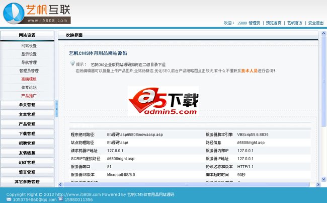
Task: Open 体育论坛 submenu item
Action: click(29, 88)
